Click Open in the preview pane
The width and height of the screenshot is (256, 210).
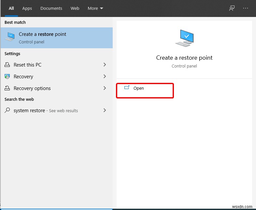click(138, 88)
